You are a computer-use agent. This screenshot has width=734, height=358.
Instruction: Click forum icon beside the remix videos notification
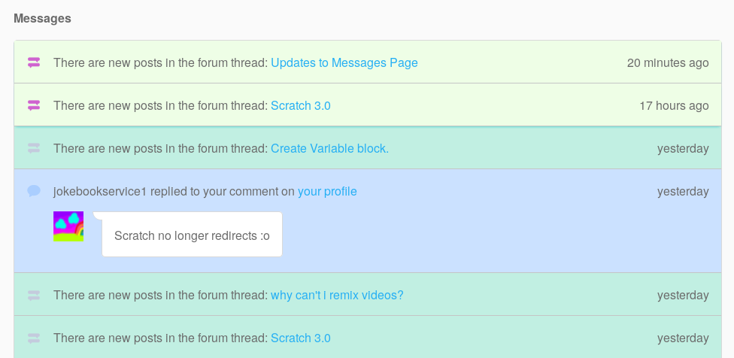pyautogui.click(x=34, y=295)
